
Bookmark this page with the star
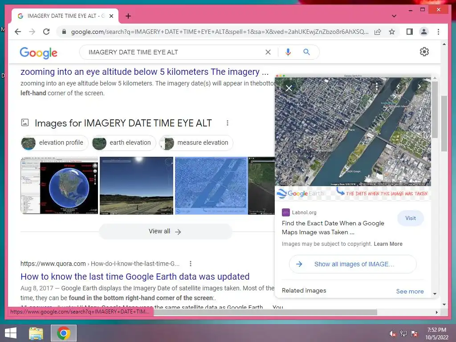coord(392,32)
